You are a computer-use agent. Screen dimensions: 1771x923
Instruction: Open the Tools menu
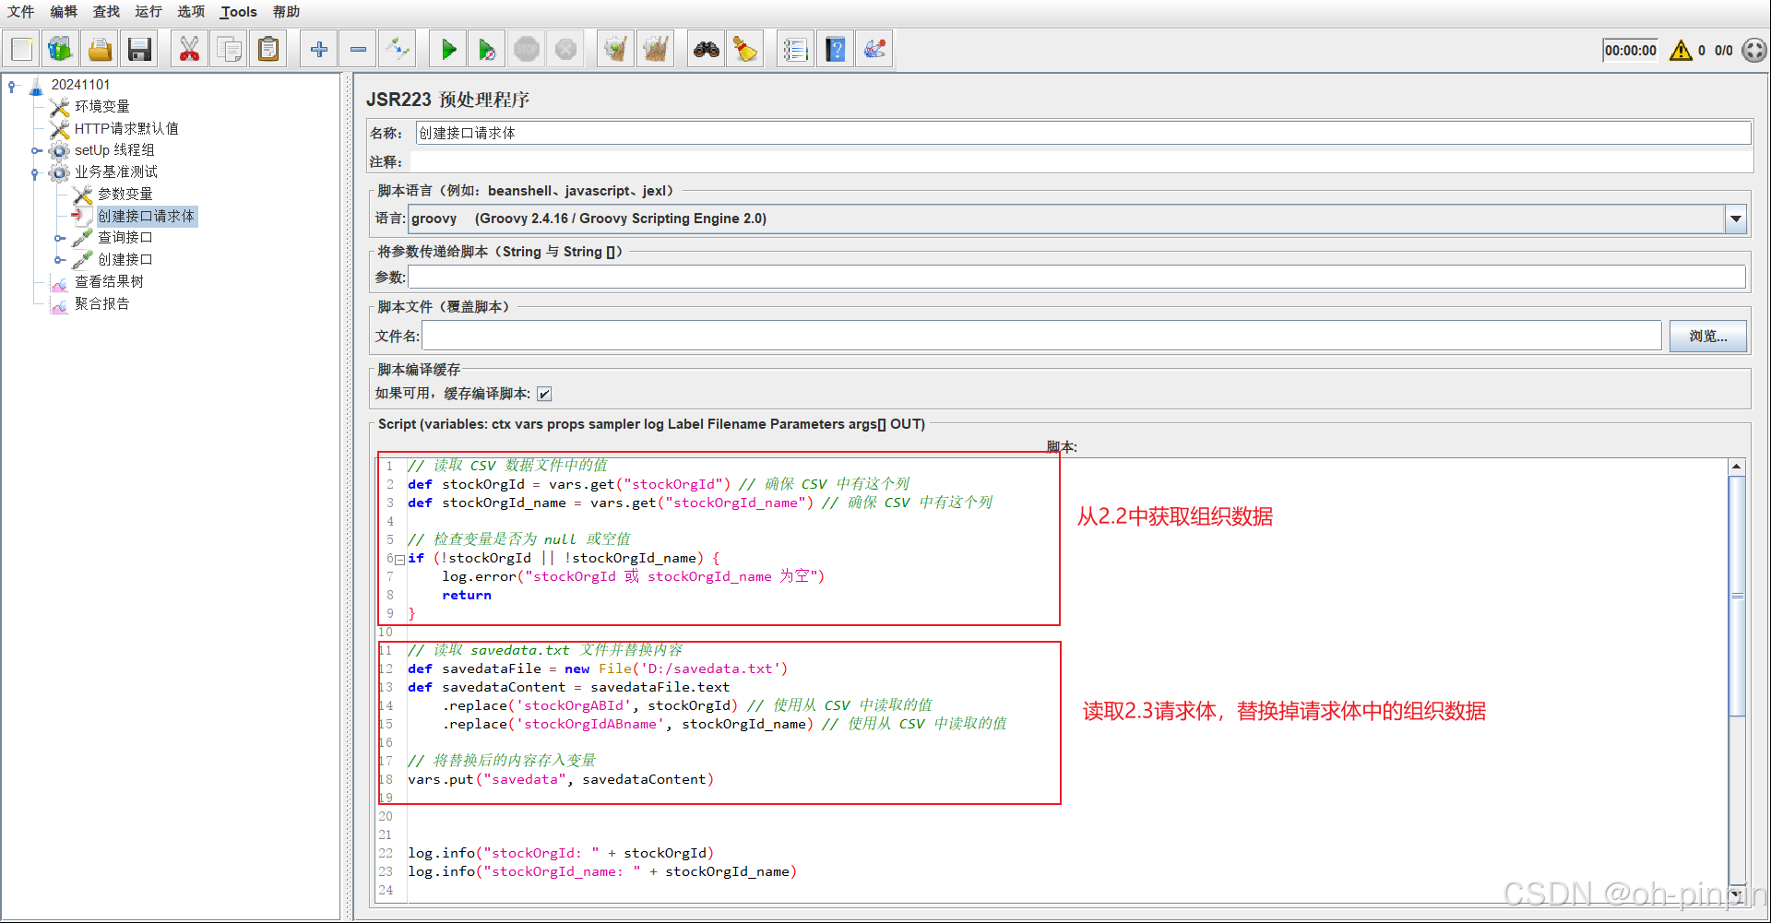click(238, 12)
